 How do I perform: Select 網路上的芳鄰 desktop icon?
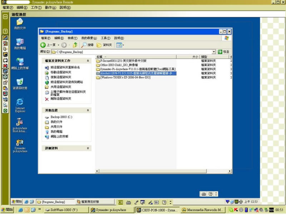pos(20,64)
